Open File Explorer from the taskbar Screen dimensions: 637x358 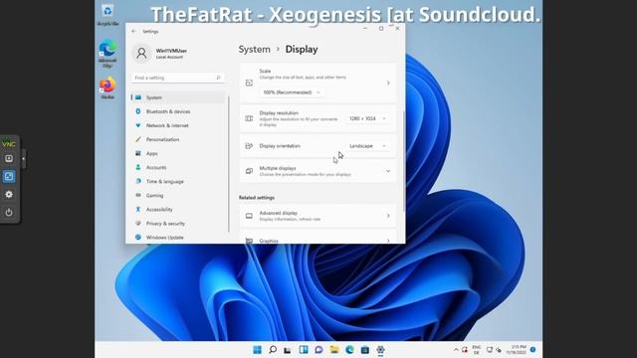click(334, 349)
